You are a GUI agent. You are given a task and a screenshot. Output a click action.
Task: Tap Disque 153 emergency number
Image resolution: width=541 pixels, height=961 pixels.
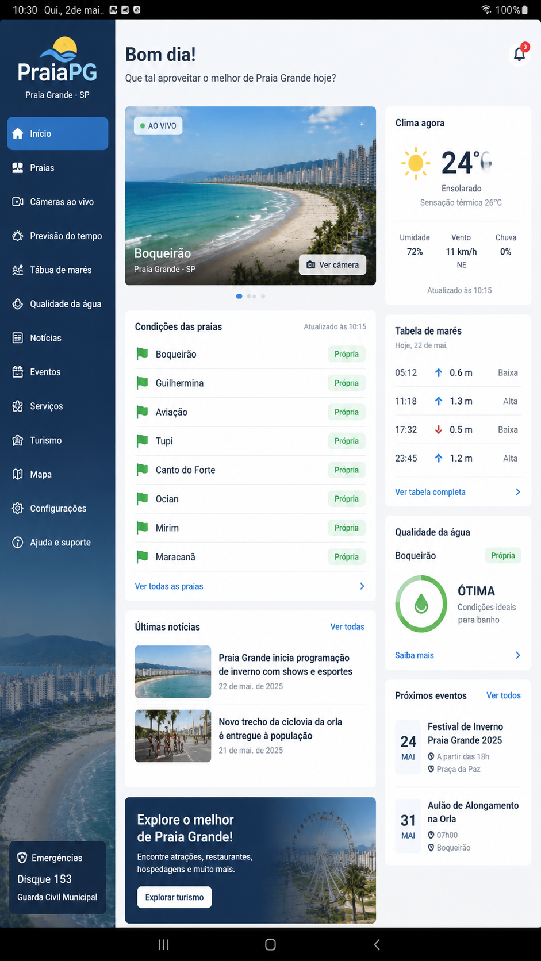tap(45, 879)
